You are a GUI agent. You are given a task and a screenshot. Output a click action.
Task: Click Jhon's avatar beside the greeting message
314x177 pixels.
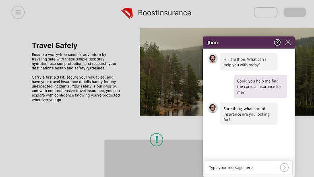point(213,58)
